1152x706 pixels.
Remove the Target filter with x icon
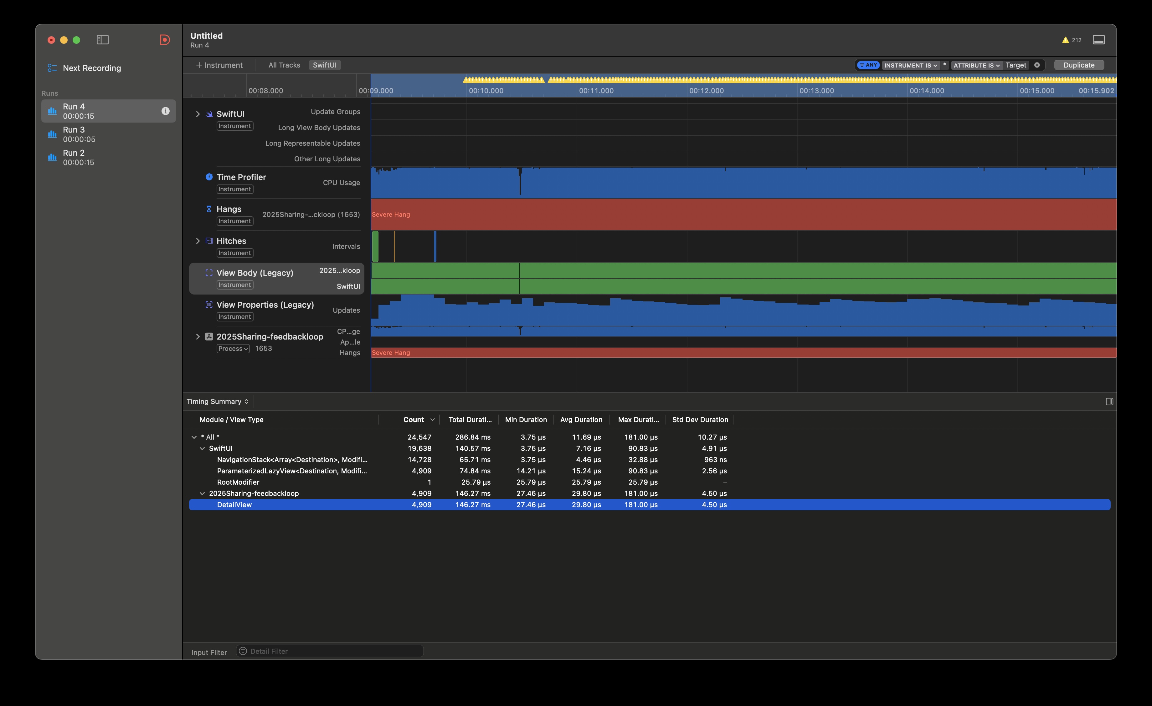(1037, 65)
